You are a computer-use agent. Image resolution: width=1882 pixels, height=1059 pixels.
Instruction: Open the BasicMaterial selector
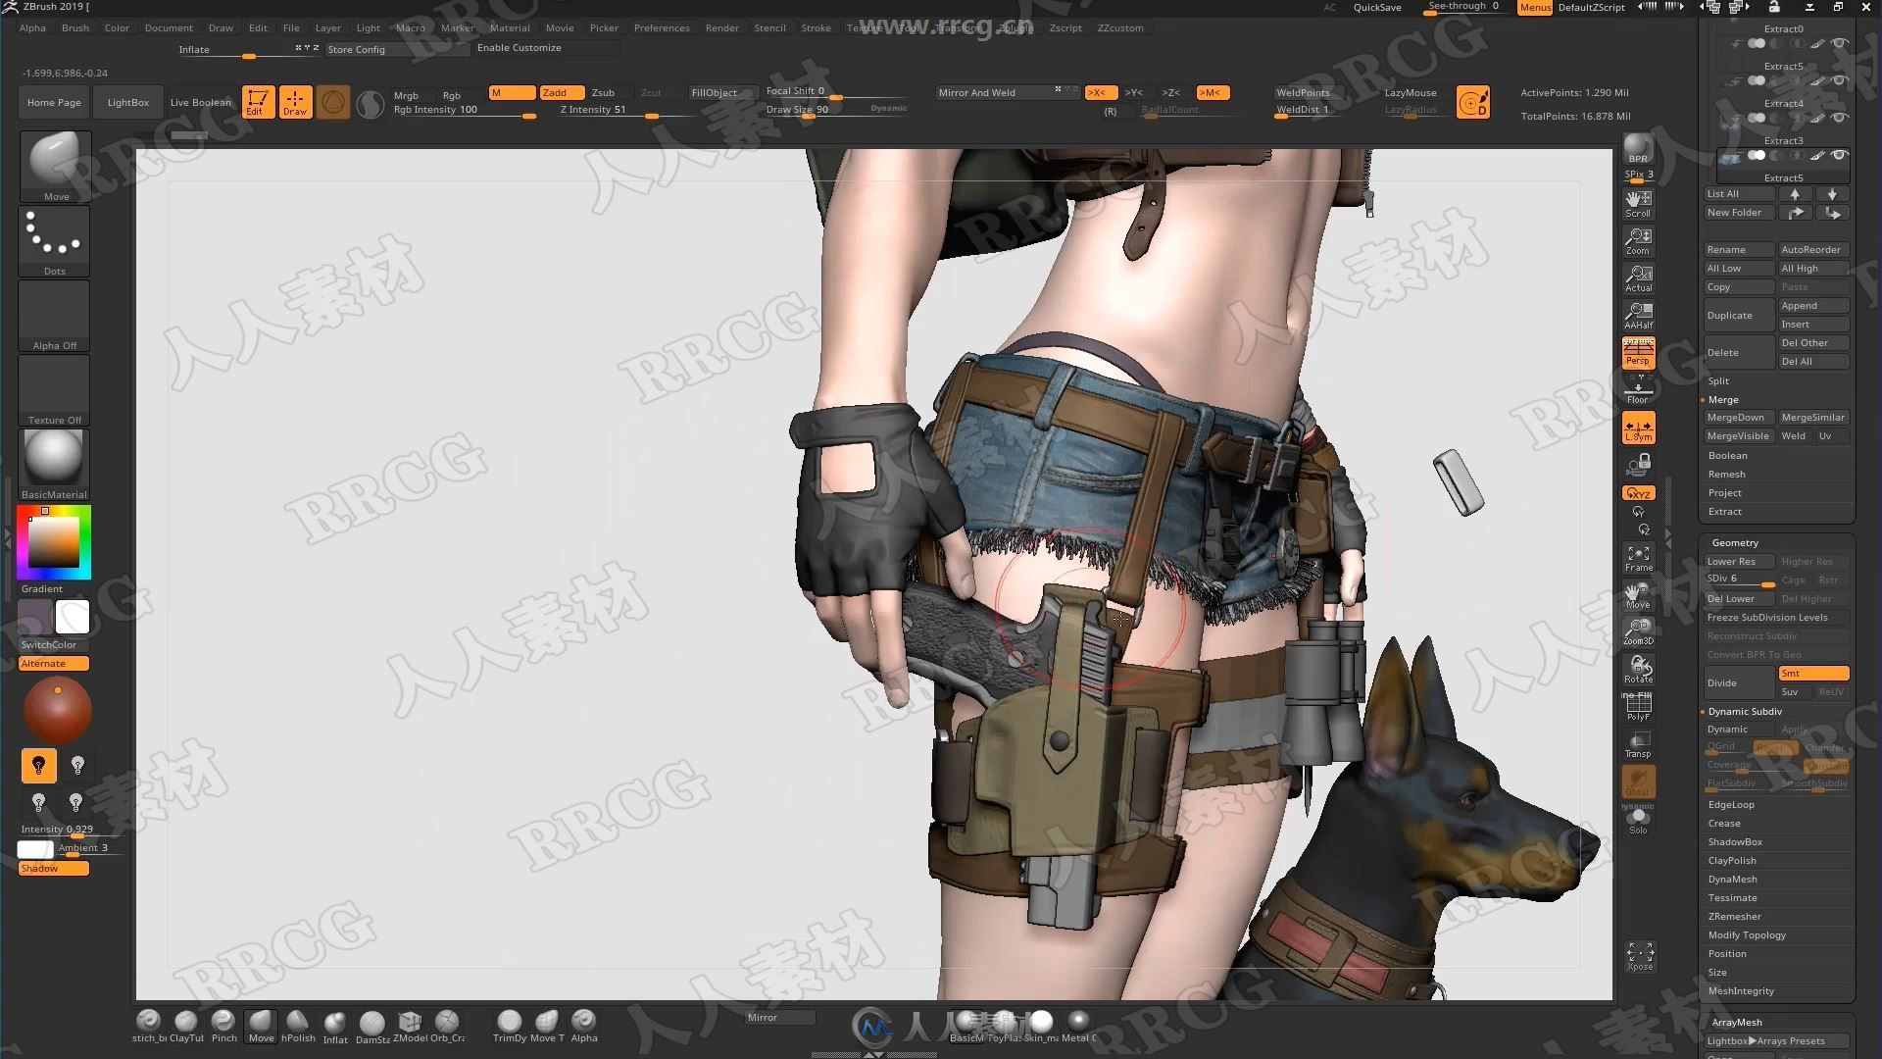point(55,465)
